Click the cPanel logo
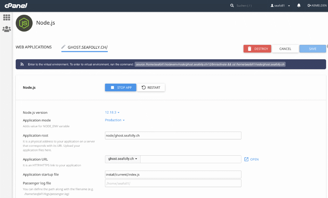Image resolution: width=328 pixels, height=198 pixels. tap(16, 6)
